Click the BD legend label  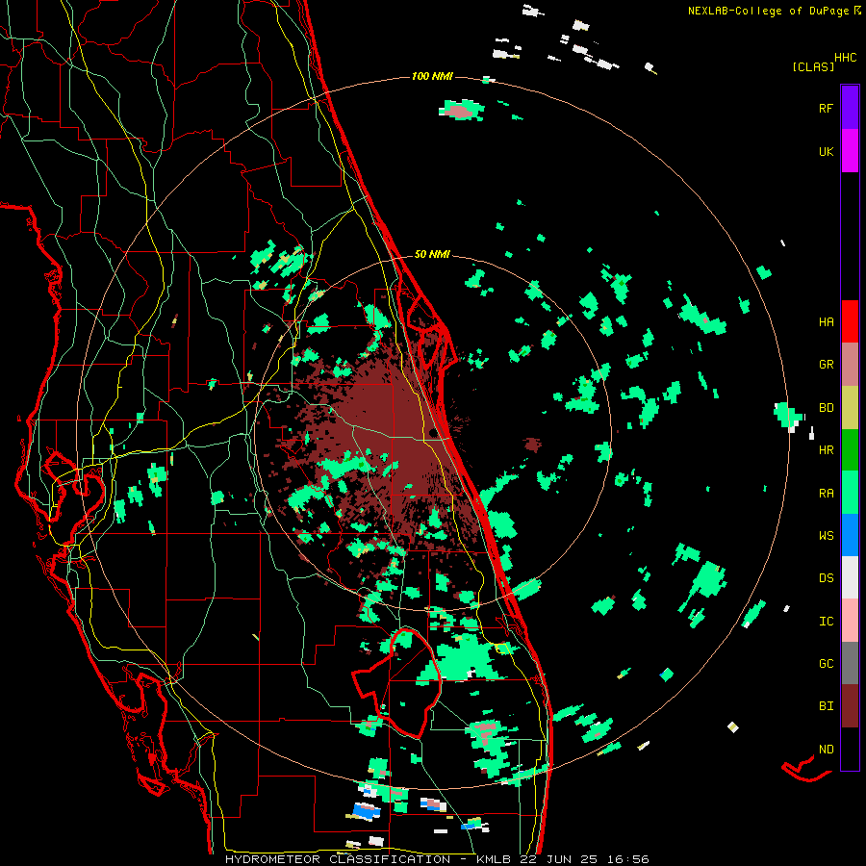point(826,408)
